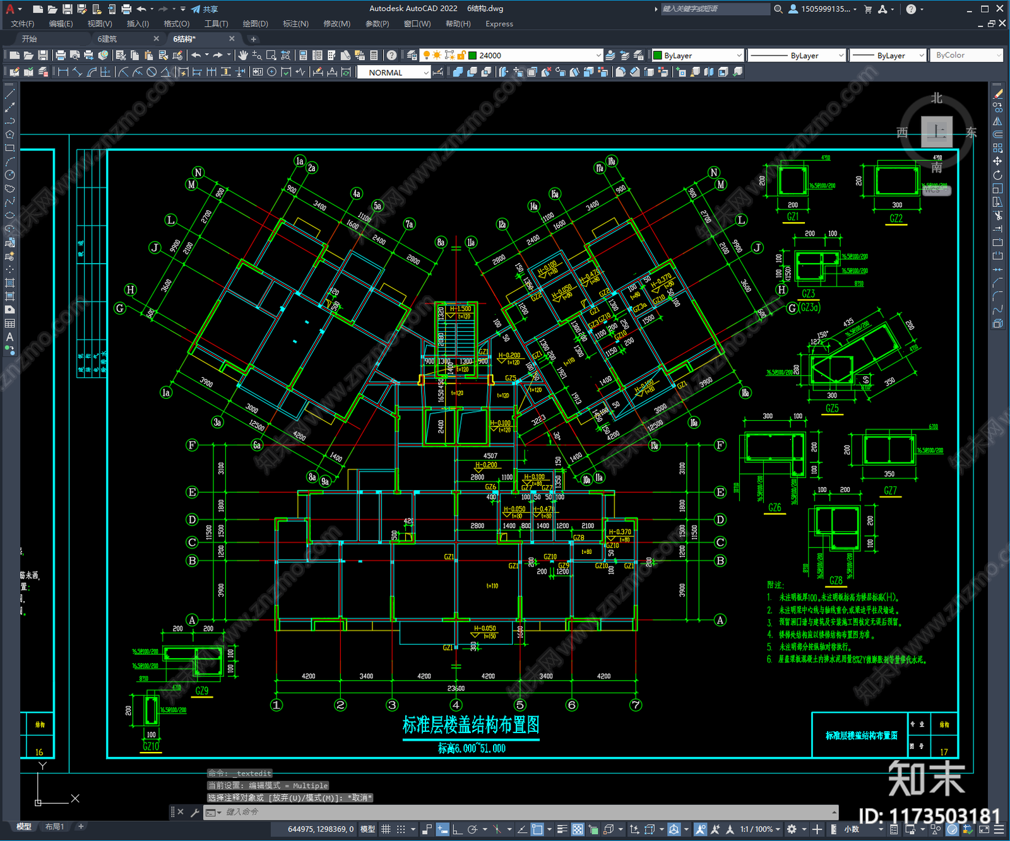Viewport: 1010px width, 841px height.
Task: Click the Autodesk App Store cart icon
Action: 868,9
